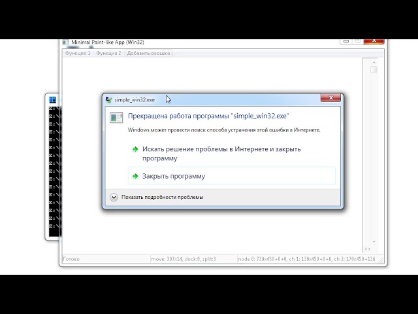Click the simple_win32.exe title bar icon
This screenshot has width=418, height=314.
coord(109,99)
